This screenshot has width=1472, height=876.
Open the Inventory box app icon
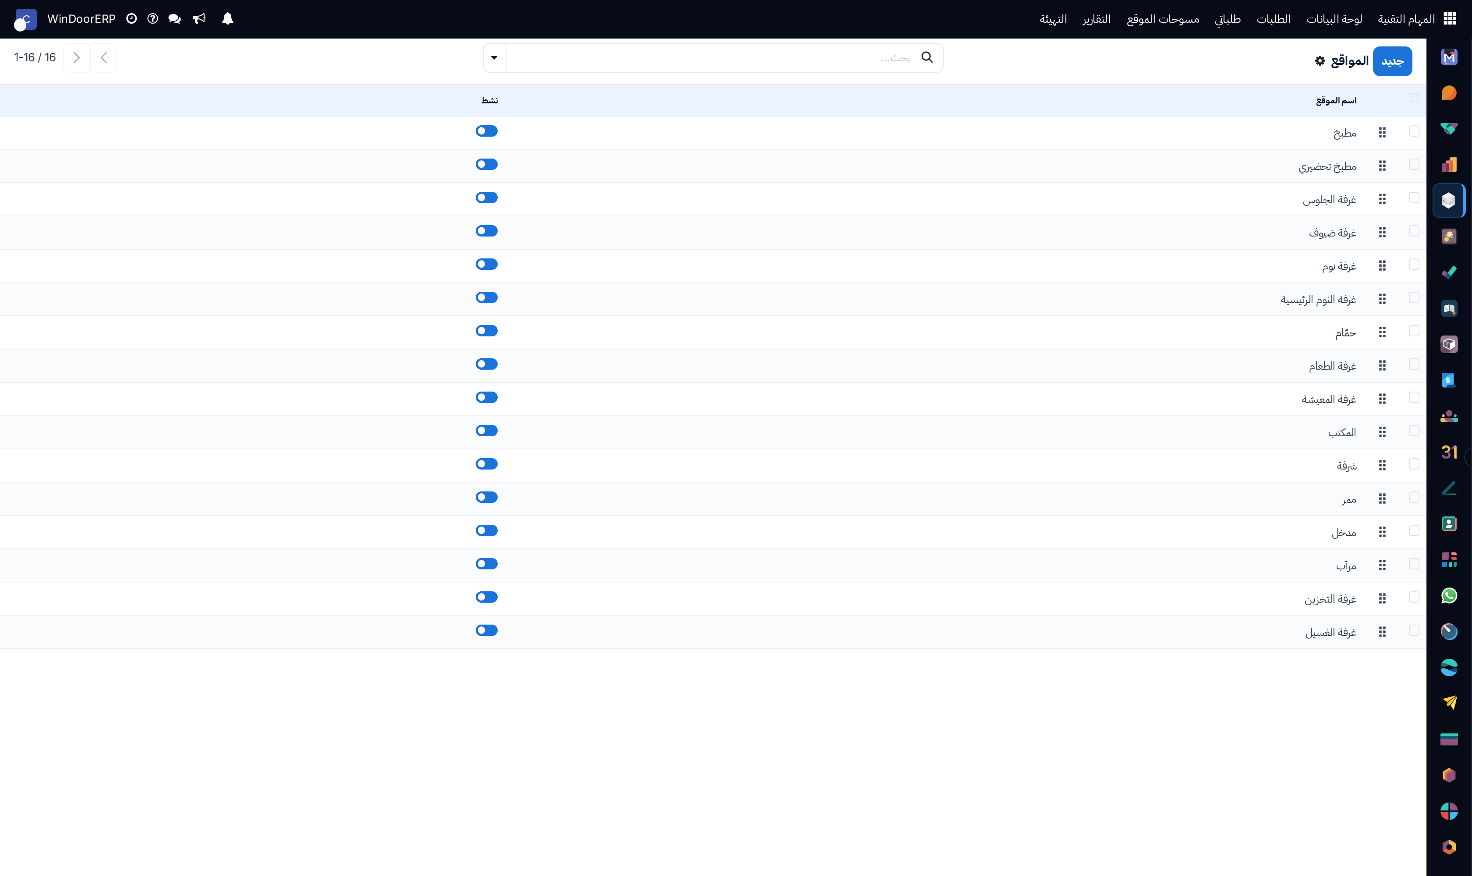[x=1449, y=344]
